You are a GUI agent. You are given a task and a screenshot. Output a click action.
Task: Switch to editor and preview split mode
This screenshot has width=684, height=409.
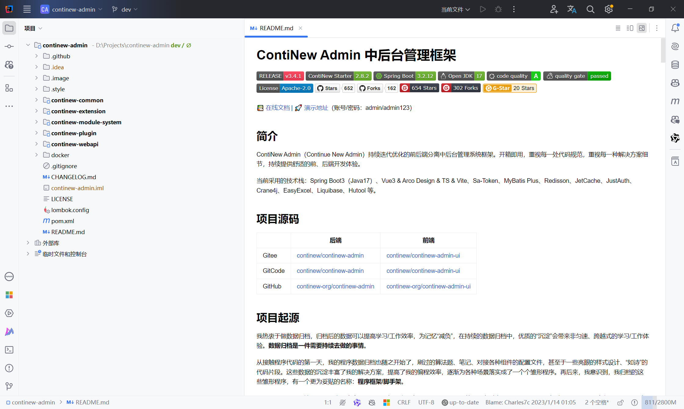(630, 28)
